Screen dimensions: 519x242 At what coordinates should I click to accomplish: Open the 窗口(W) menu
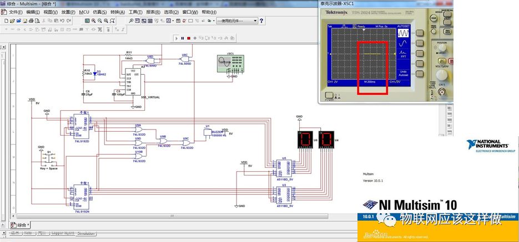190,12
